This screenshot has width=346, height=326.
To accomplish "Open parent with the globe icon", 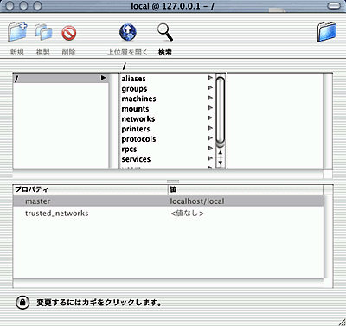I will (128, 32).
